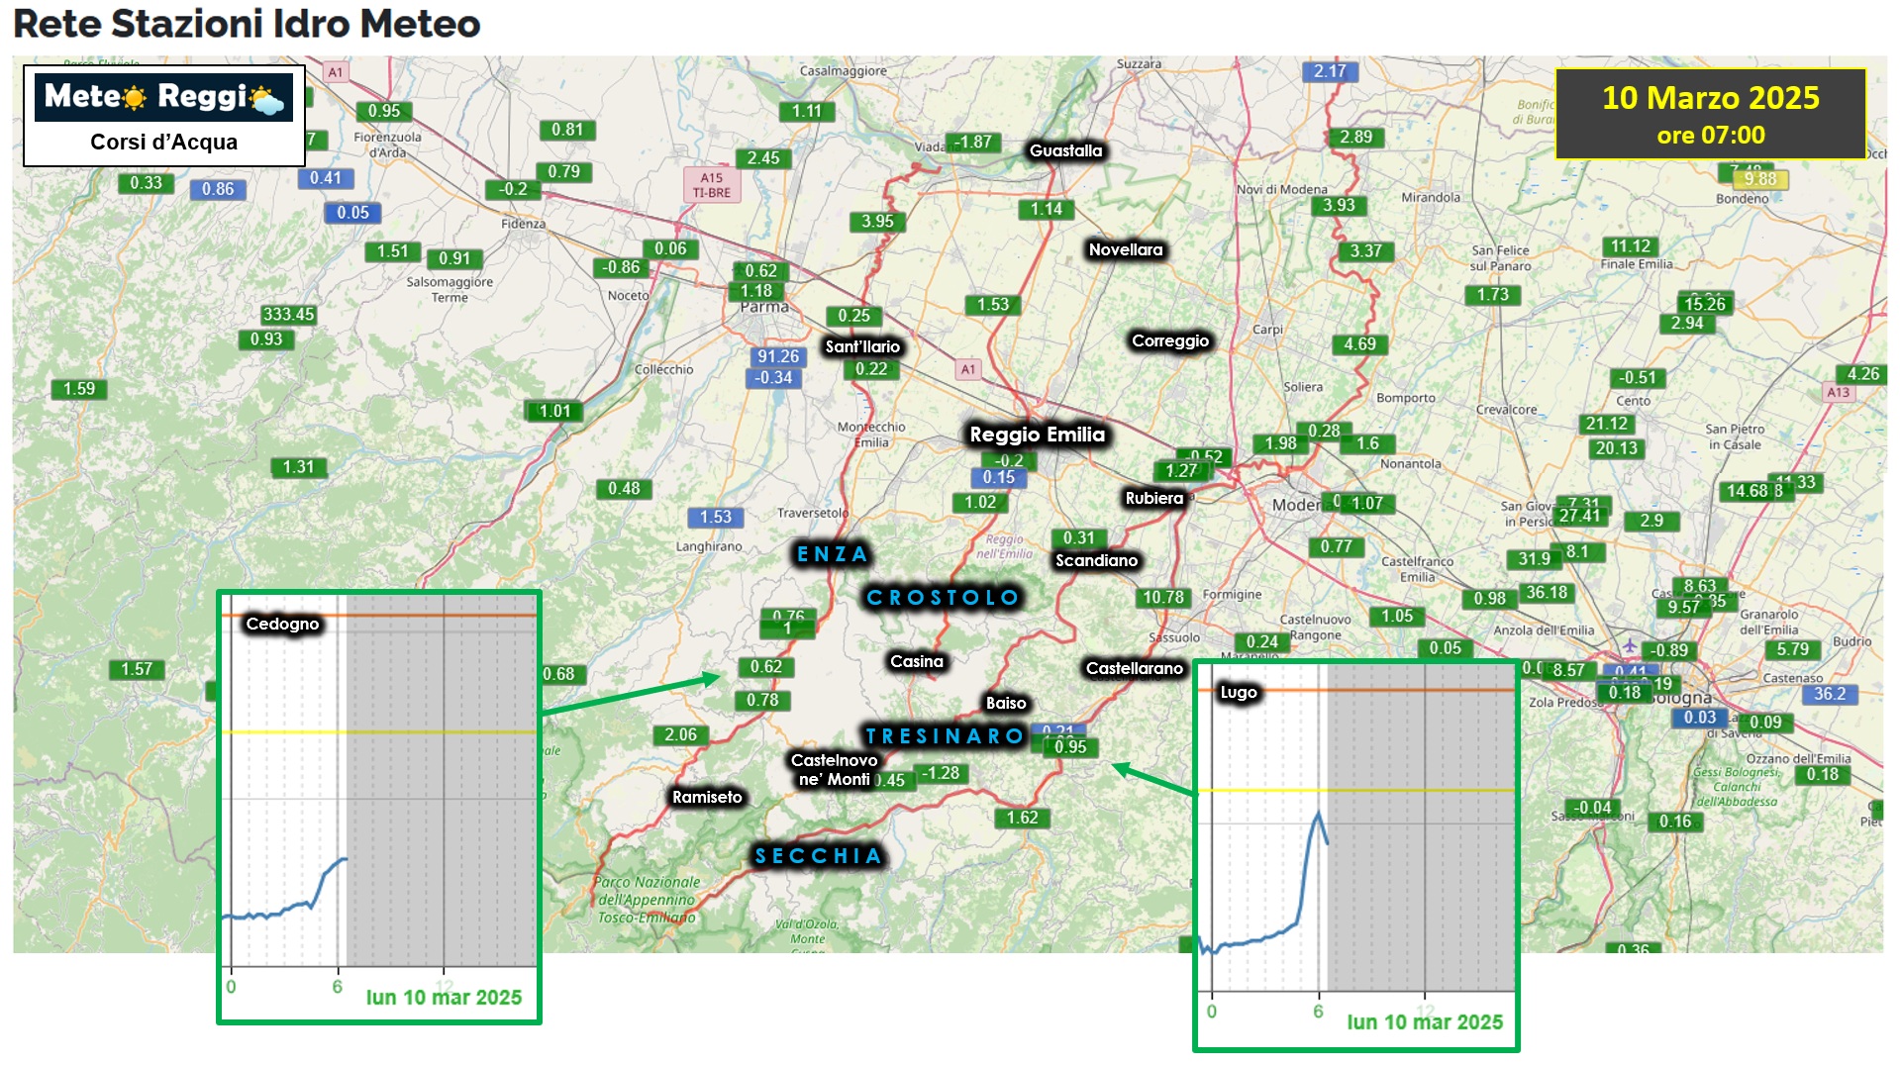Open the 10.78 marker near Formigine

pyautogui.click(x=1163, y=597)
